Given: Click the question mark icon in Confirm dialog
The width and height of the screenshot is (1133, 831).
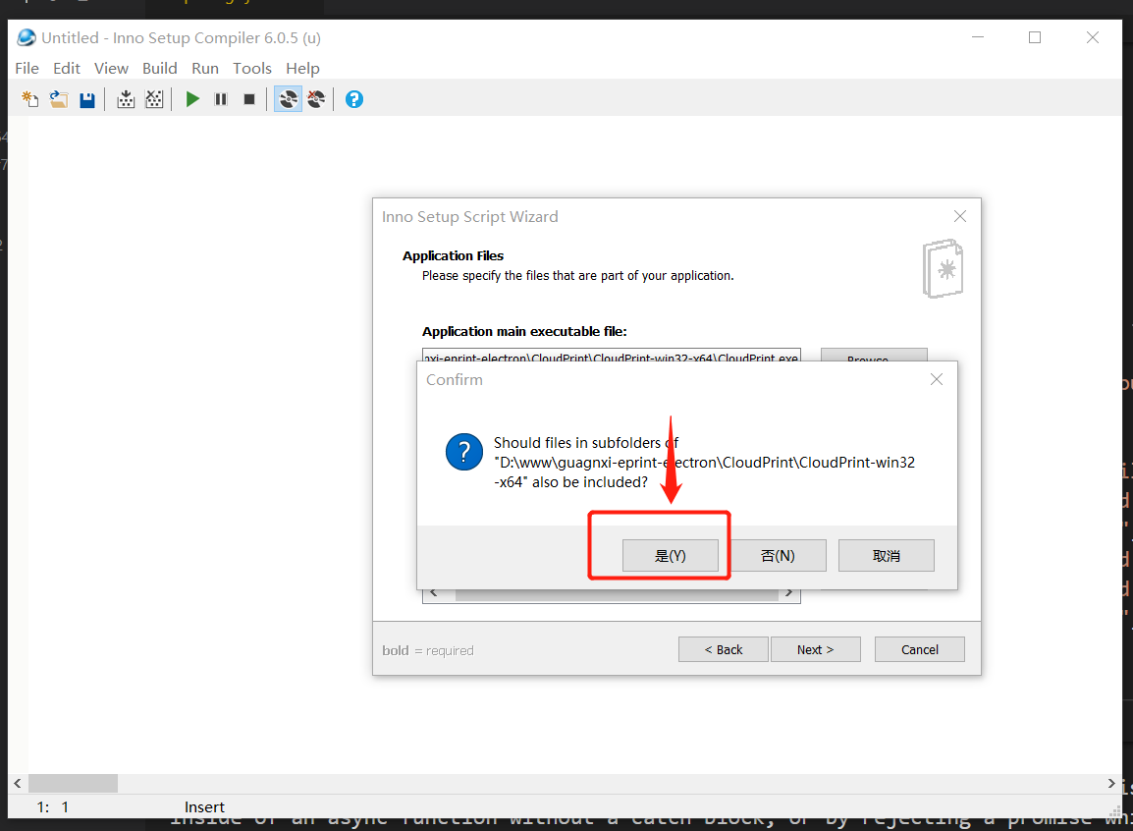Looking at the screenshot, I should coord(464,453).
